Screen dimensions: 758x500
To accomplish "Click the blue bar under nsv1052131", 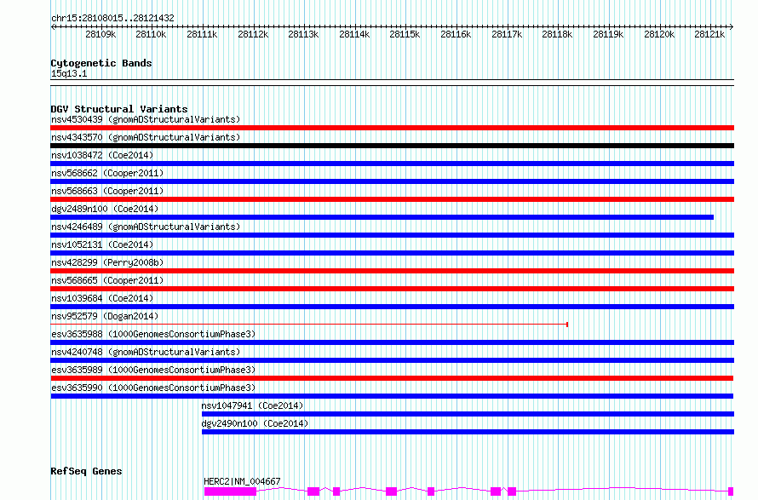I will pos(392,253).
